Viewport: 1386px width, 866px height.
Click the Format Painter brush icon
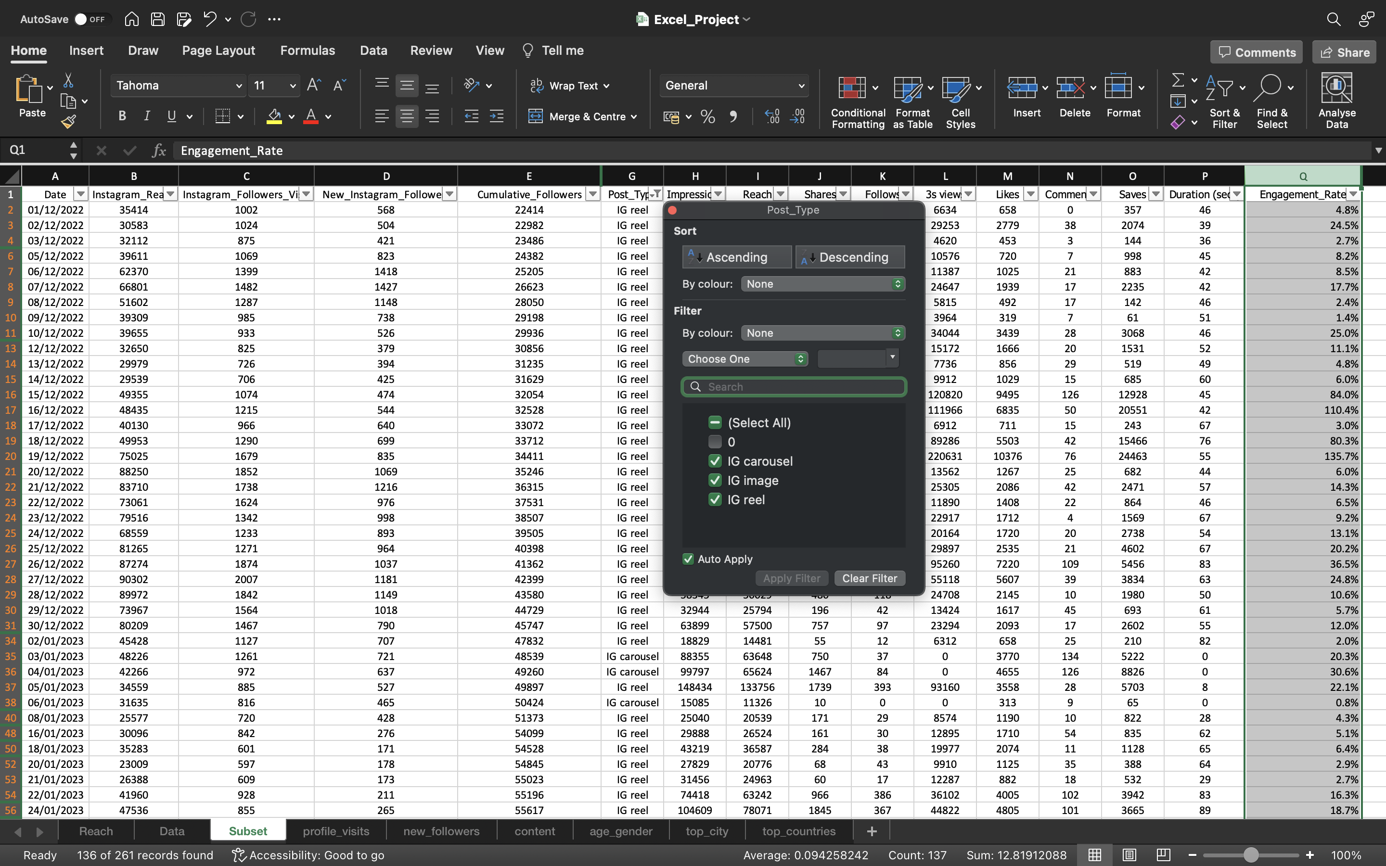[x=68, y=121]
